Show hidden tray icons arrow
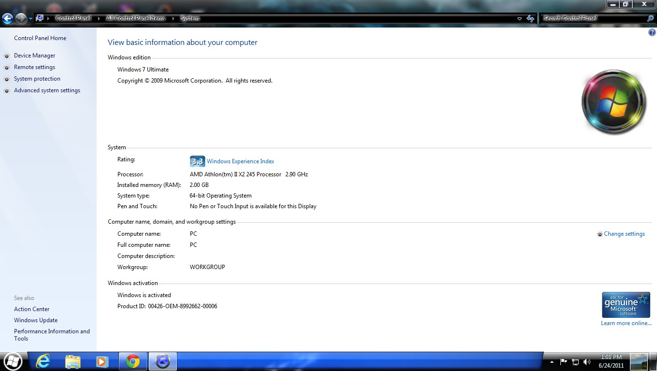The height and width of the screenshot is (371, 657). pyautogui.click(x=552, y=362)
